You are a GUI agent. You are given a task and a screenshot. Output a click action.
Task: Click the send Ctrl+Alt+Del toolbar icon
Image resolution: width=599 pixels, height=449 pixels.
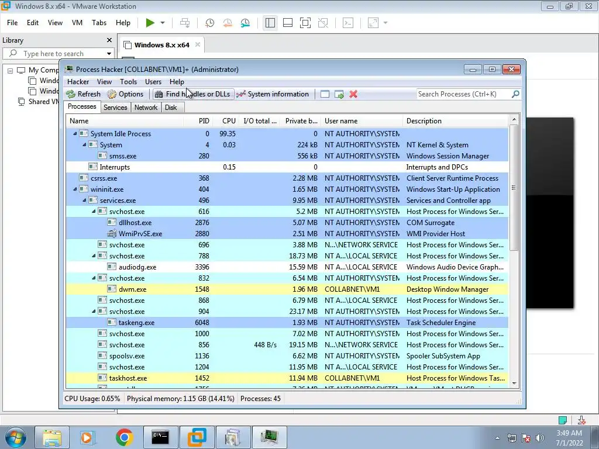[x=185, y=23]
